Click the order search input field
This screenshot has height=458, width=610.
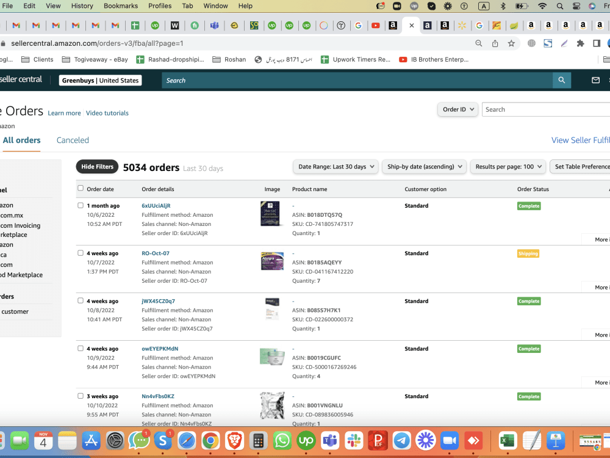click(546, 109)
